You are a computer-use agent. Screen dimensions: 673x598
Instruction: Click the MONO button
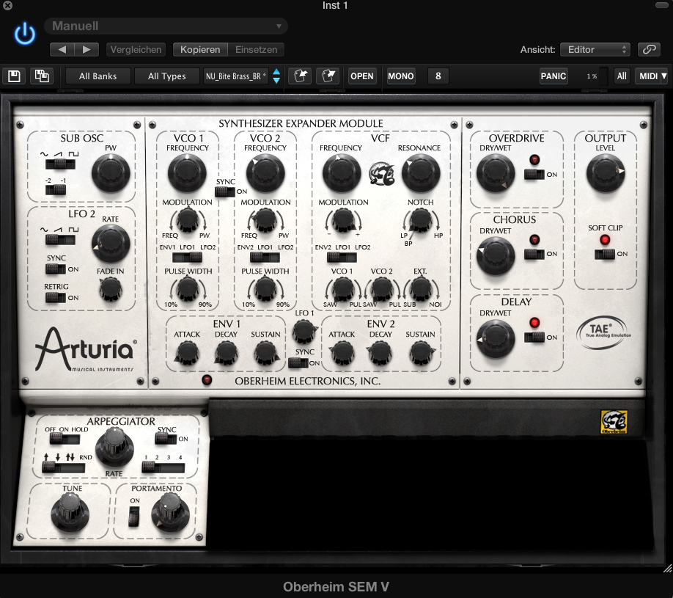coord(401,76)
